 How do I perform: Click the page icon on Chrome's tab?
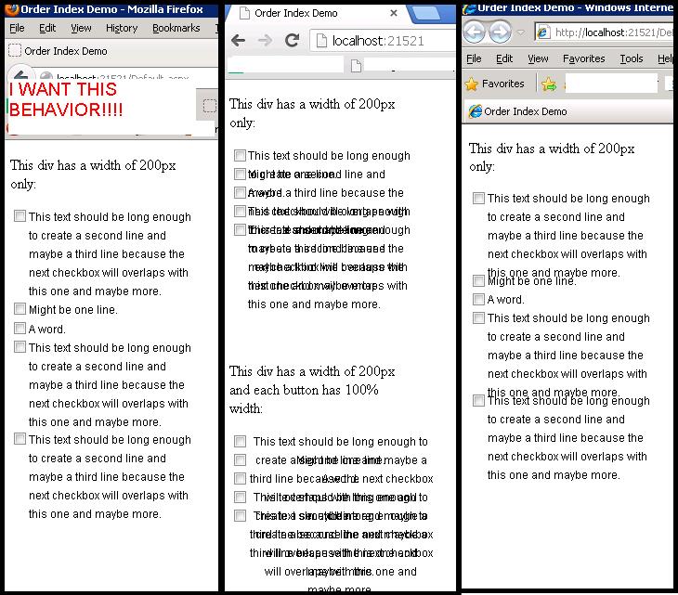pos(245,13)
